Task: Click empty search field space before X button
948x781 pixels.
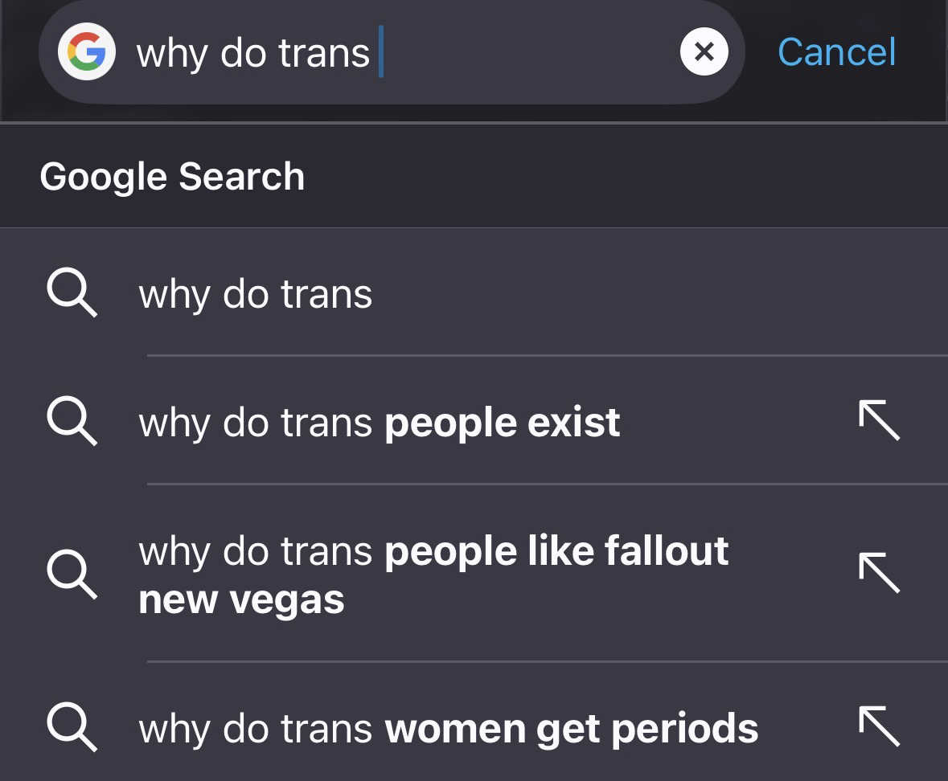Action: click(531, 52)
